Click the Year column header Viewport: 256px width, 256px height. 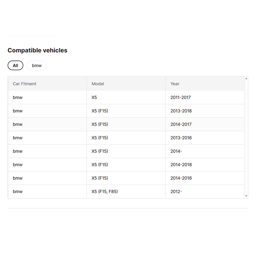[x=175, y=84]
